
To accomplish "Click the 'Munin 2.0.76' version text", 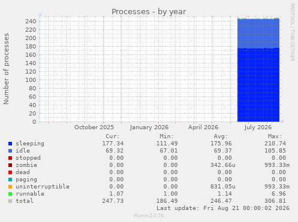I will (149, 215).
